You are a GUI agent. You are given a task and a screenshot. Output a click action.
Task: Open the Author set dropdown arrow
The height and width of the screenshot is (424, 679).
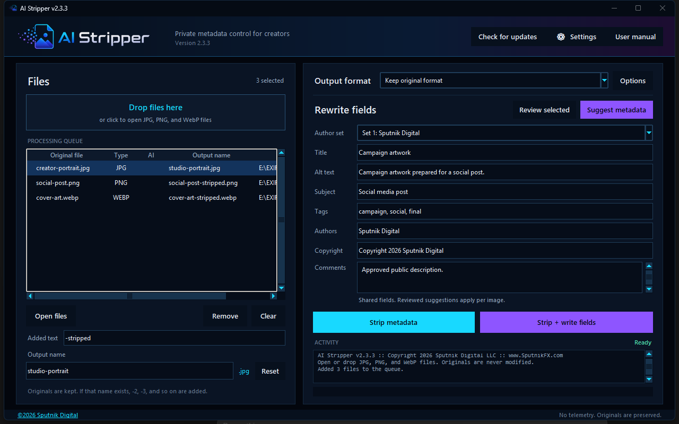(649, 133)
